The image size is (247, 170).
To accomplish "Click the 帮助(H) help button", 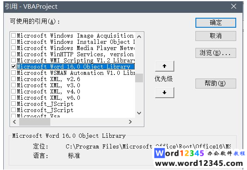I will 216,84.
